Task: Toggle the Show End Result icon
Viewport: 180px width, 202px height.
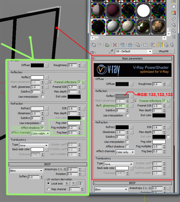Action: tap(160, 45)
